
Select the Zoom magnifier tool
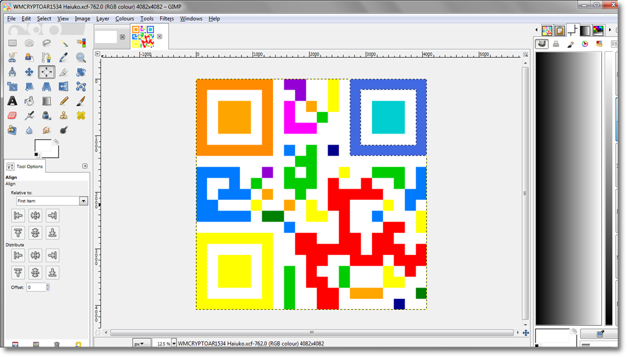click(81, 57)
